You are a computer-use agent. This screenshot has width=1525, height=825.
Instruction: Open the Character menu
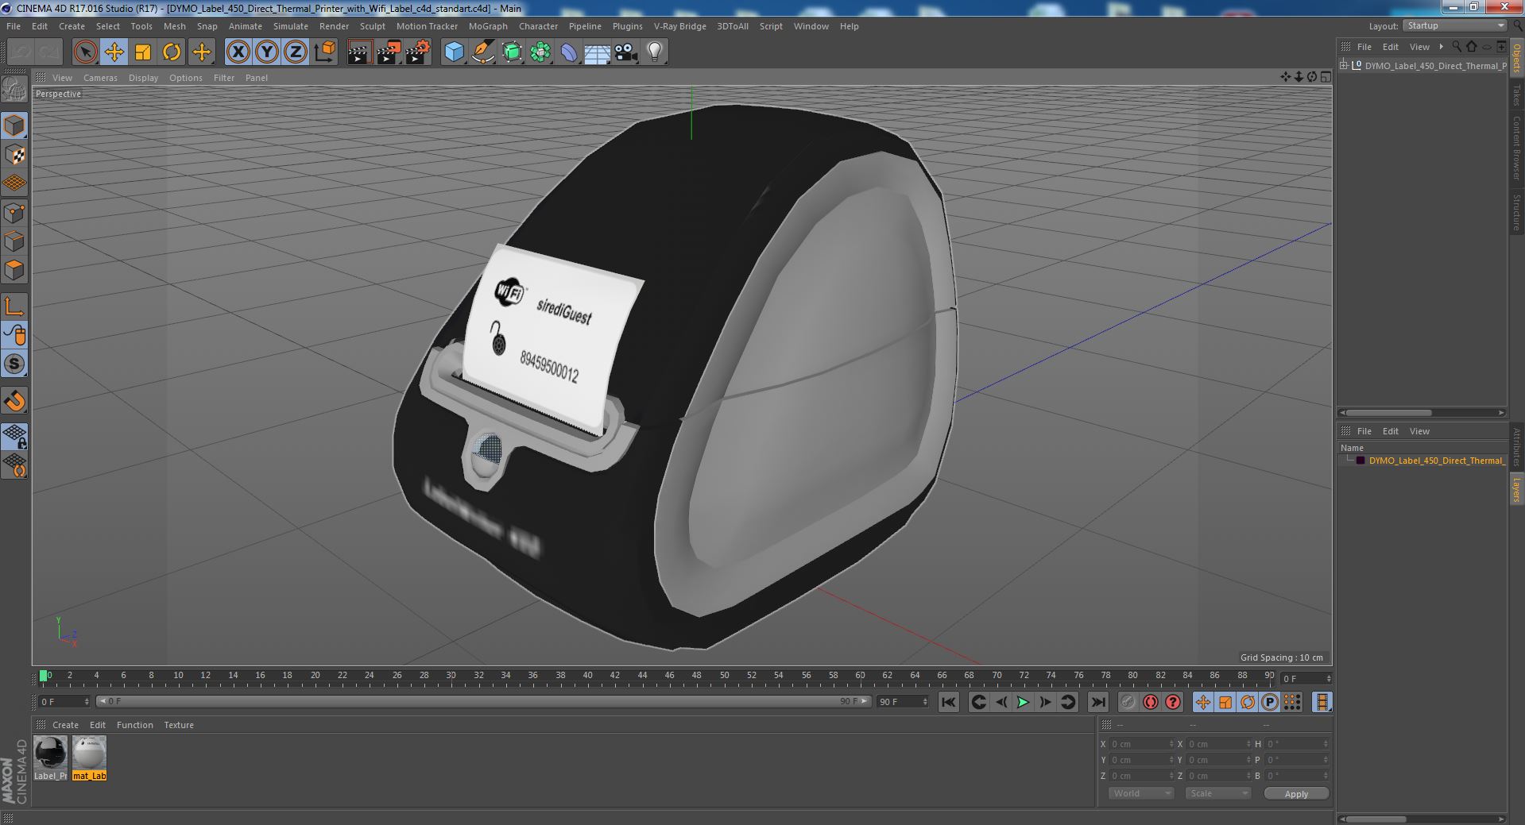tap(538, 26)
